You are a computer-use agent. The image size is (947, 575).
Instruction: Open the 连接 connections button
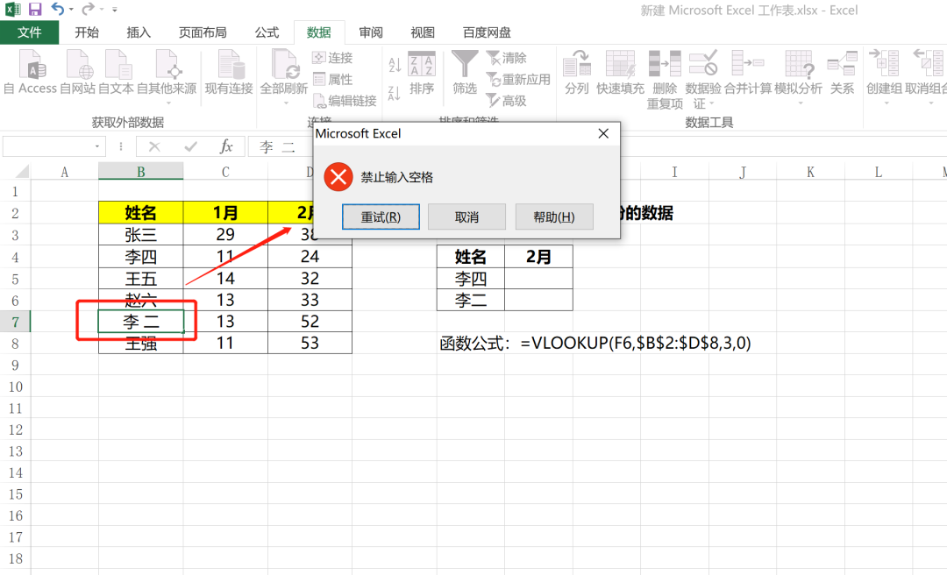(x=332, y=58)
